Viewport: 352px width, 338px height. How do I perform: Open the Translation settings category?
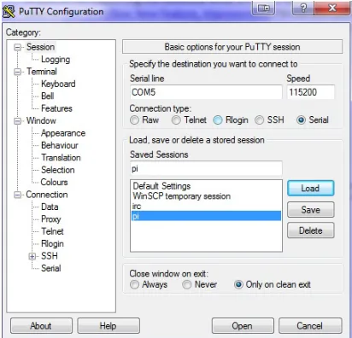tap(61, 158)
